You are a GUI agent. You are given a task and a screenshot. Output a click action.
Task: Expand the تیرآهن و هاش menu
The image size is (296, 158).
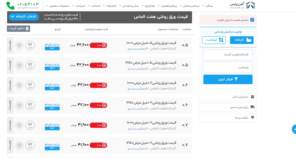pos(193,6)
